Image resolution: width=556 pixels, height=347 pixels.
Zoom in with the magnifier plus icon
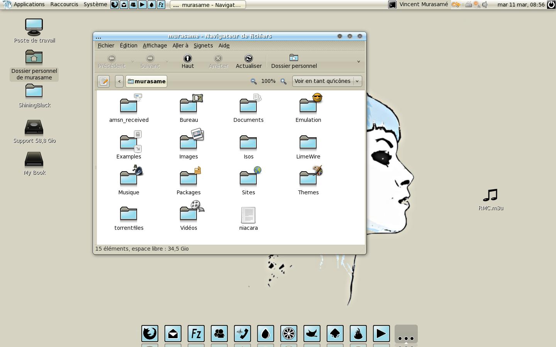click(x=283, y=81)
